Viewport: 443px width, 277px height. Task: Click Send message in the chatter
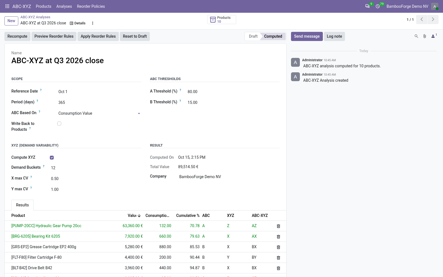307,36
